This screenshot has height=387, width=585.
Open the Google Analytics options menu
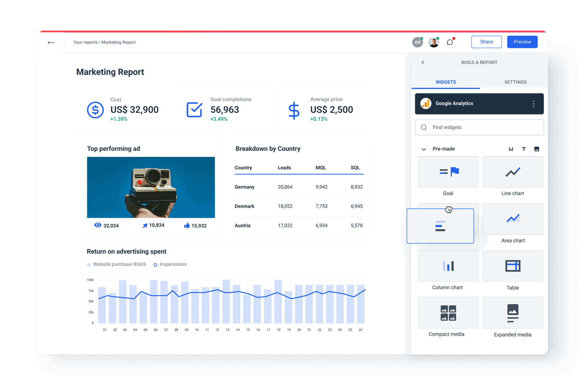click(533, 104)
